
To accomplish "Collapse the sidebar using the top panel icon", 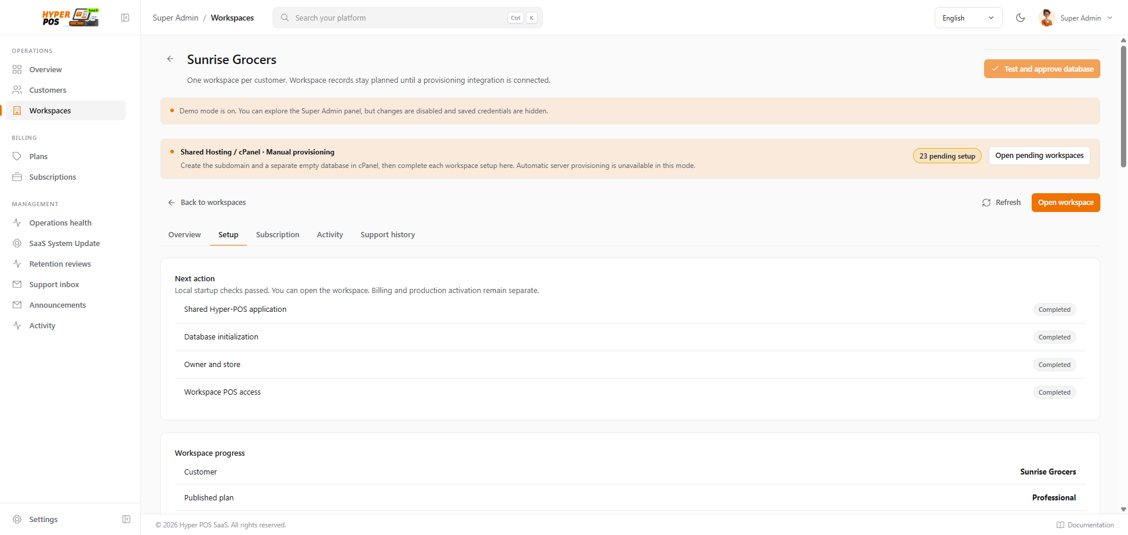I will (125, 18).
